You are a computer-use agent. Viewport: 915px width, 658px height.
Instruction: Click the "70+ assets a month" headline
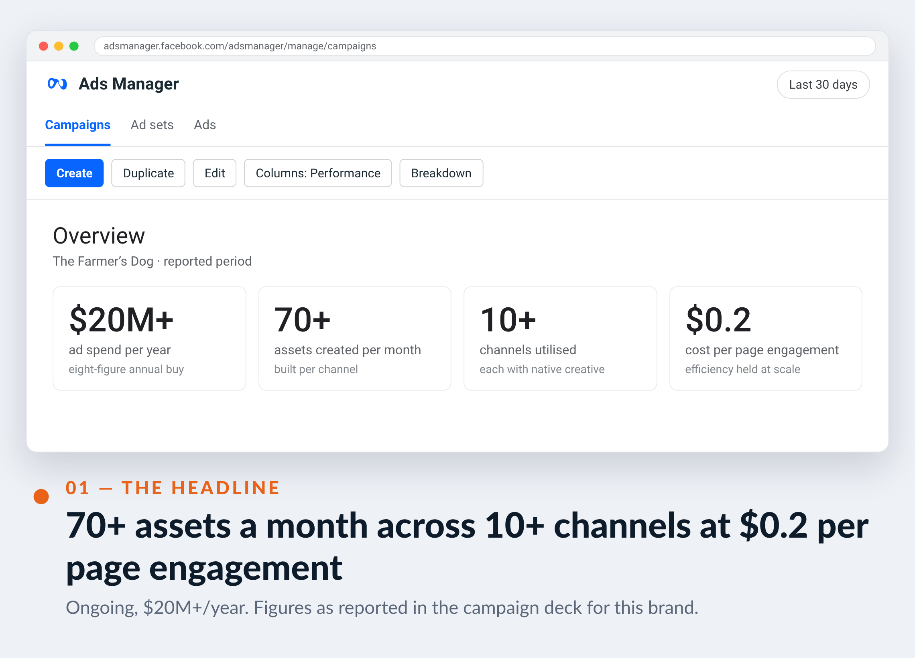[x=467, y=546]
